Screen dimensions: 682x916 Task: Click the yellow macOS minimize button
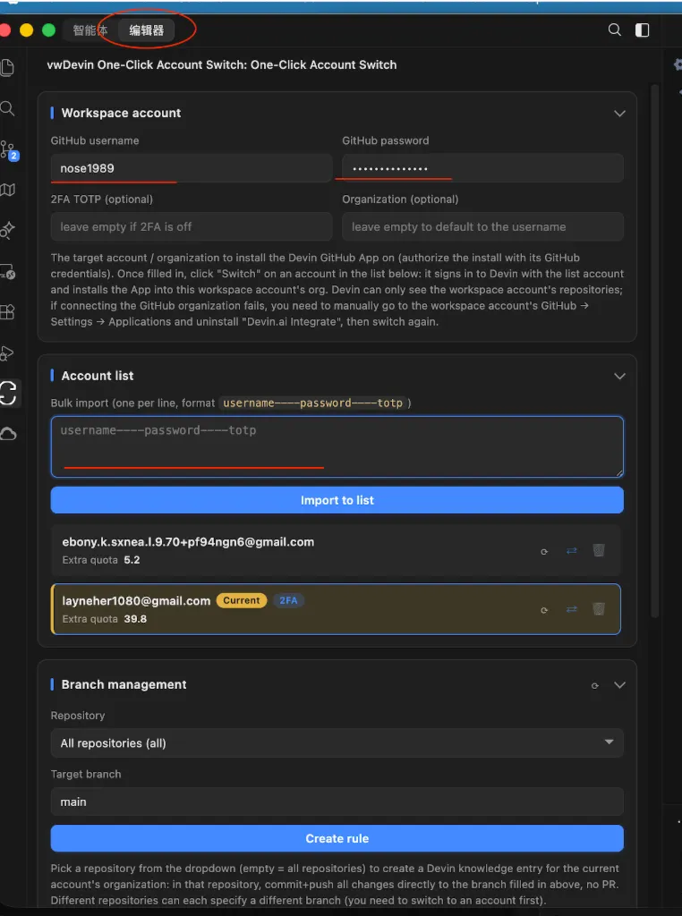point(26,30)
